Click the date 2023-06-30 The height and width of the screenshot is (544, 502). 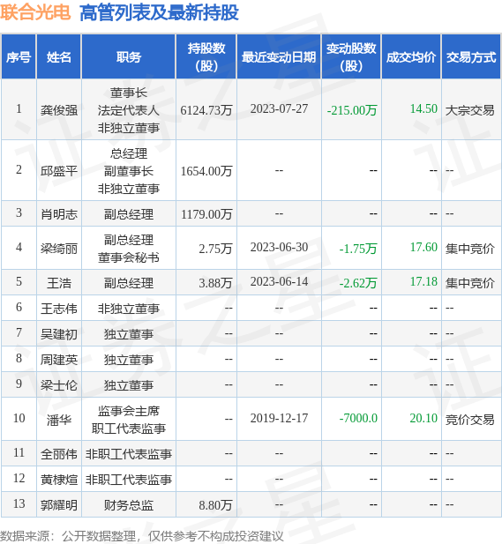pos(279,247)
